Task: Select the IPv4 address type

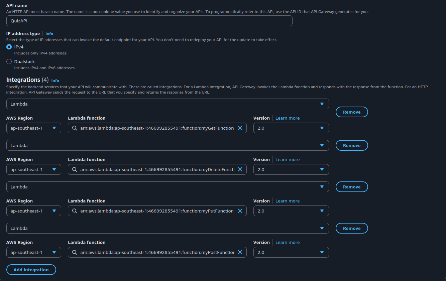Action: click(x=9, y=47)
